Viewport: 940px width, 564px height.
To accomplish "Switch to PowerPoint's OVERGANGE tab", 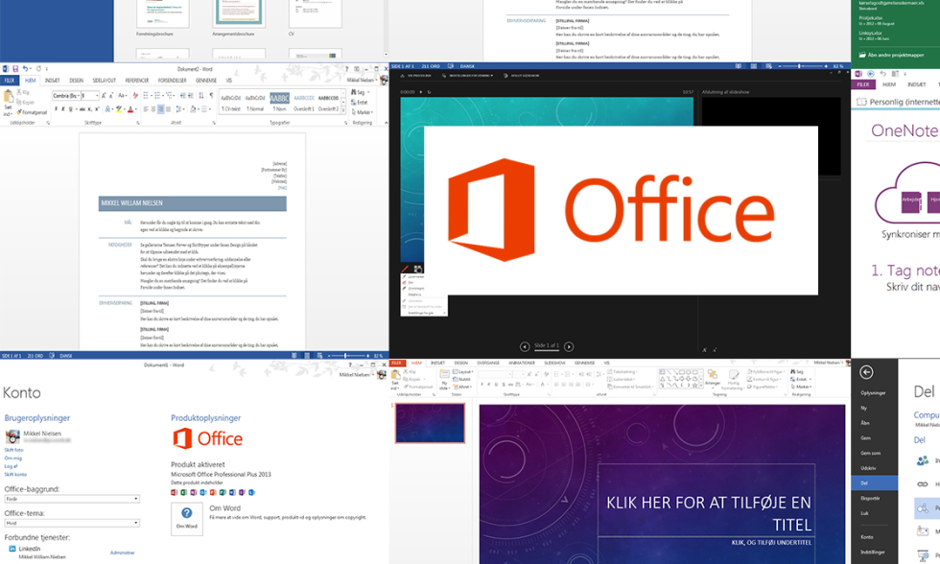I will click(x=488, y=363).
